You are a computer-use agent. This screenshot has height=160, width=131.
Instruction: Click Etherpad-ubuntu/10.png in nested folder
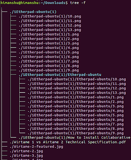coord(77,79)
